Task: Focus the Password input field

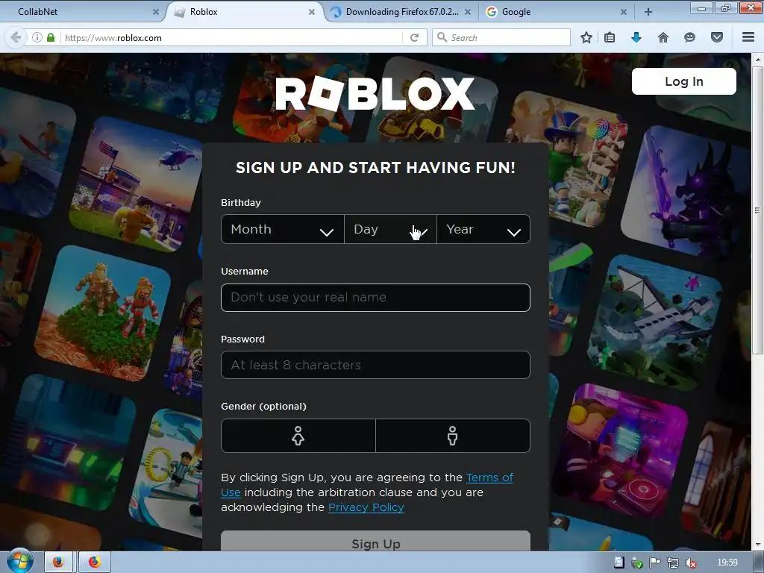Action: click(x=376, y=365)
